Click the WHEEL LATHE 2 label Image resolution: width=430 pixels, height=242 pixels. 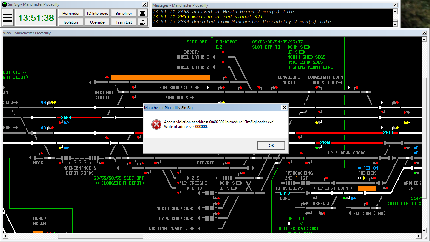(193, 67)
